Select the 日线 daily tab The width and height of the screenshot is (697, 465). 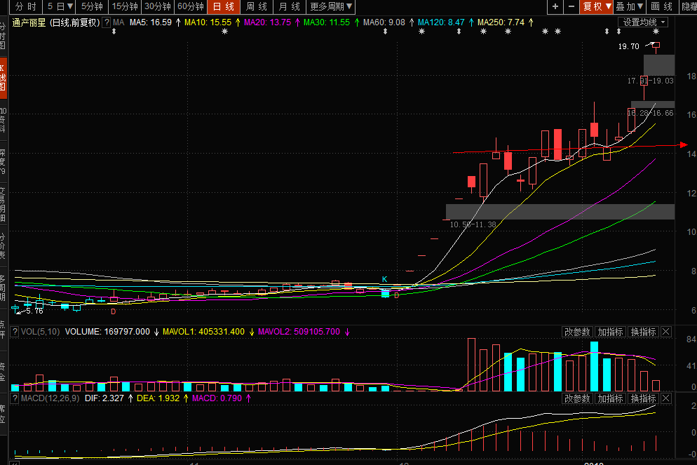tap(224, 7)
